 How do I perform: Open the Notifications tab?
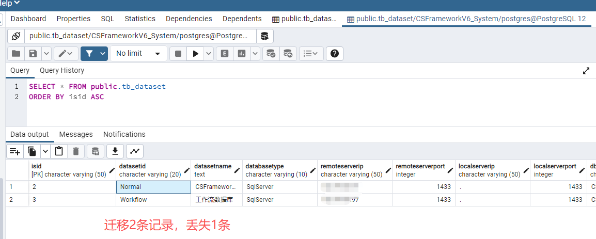(x=124, y=134)
